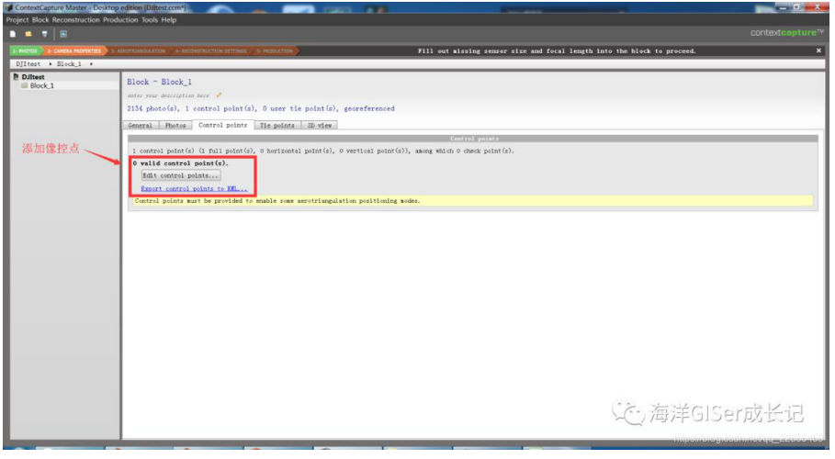Viewport: 835px width, 459px height.
Task: Go to workflow step 1 - Photos
Action: click(25, 50)
